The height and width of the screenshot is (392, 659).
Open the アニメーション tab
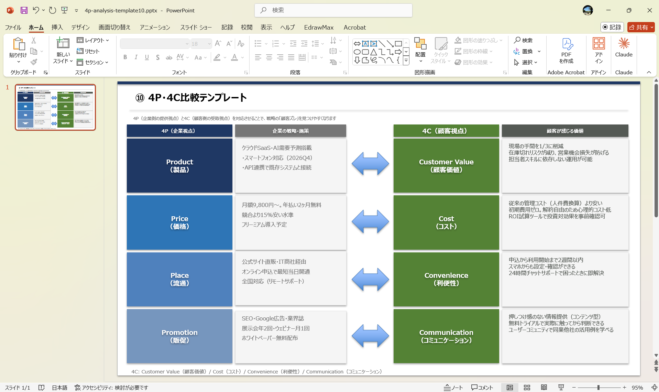[155, 27]
